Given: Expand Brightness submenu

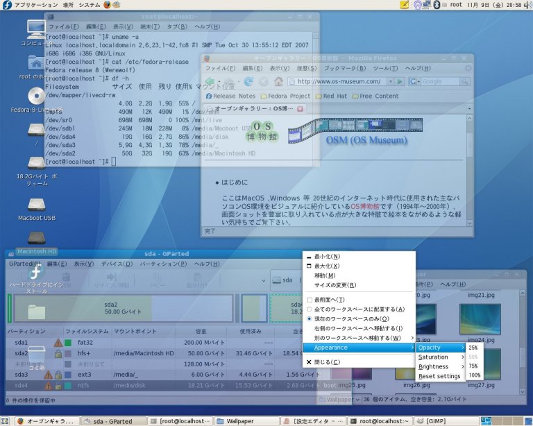Looking at the screenshot, I should tap(441, 366).
